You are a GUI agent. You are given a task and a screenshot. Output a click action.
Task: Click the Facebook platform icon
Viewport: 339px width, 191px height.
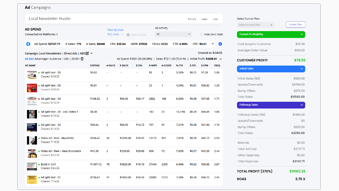(28, 44)
